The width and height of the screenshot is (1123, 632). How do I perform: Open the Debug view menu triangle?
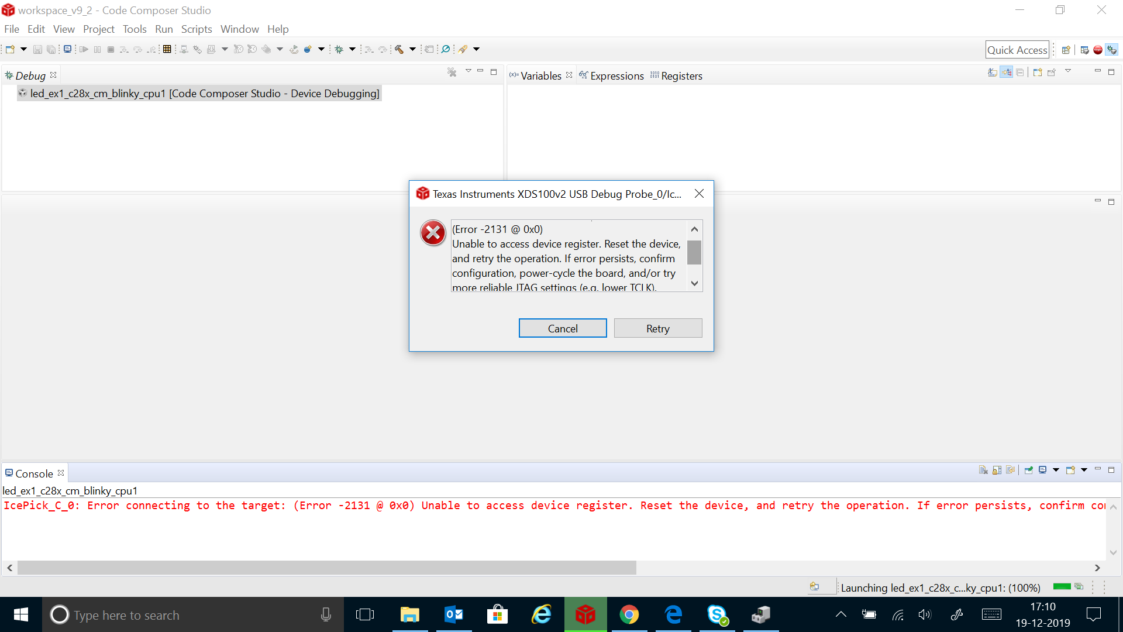coord(468,71)
